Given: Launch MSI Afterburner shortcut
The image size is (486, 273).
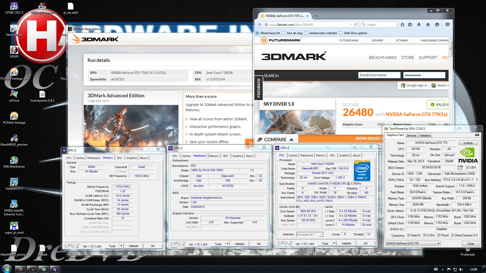Looking at the screenshot, I should [14, 162].
